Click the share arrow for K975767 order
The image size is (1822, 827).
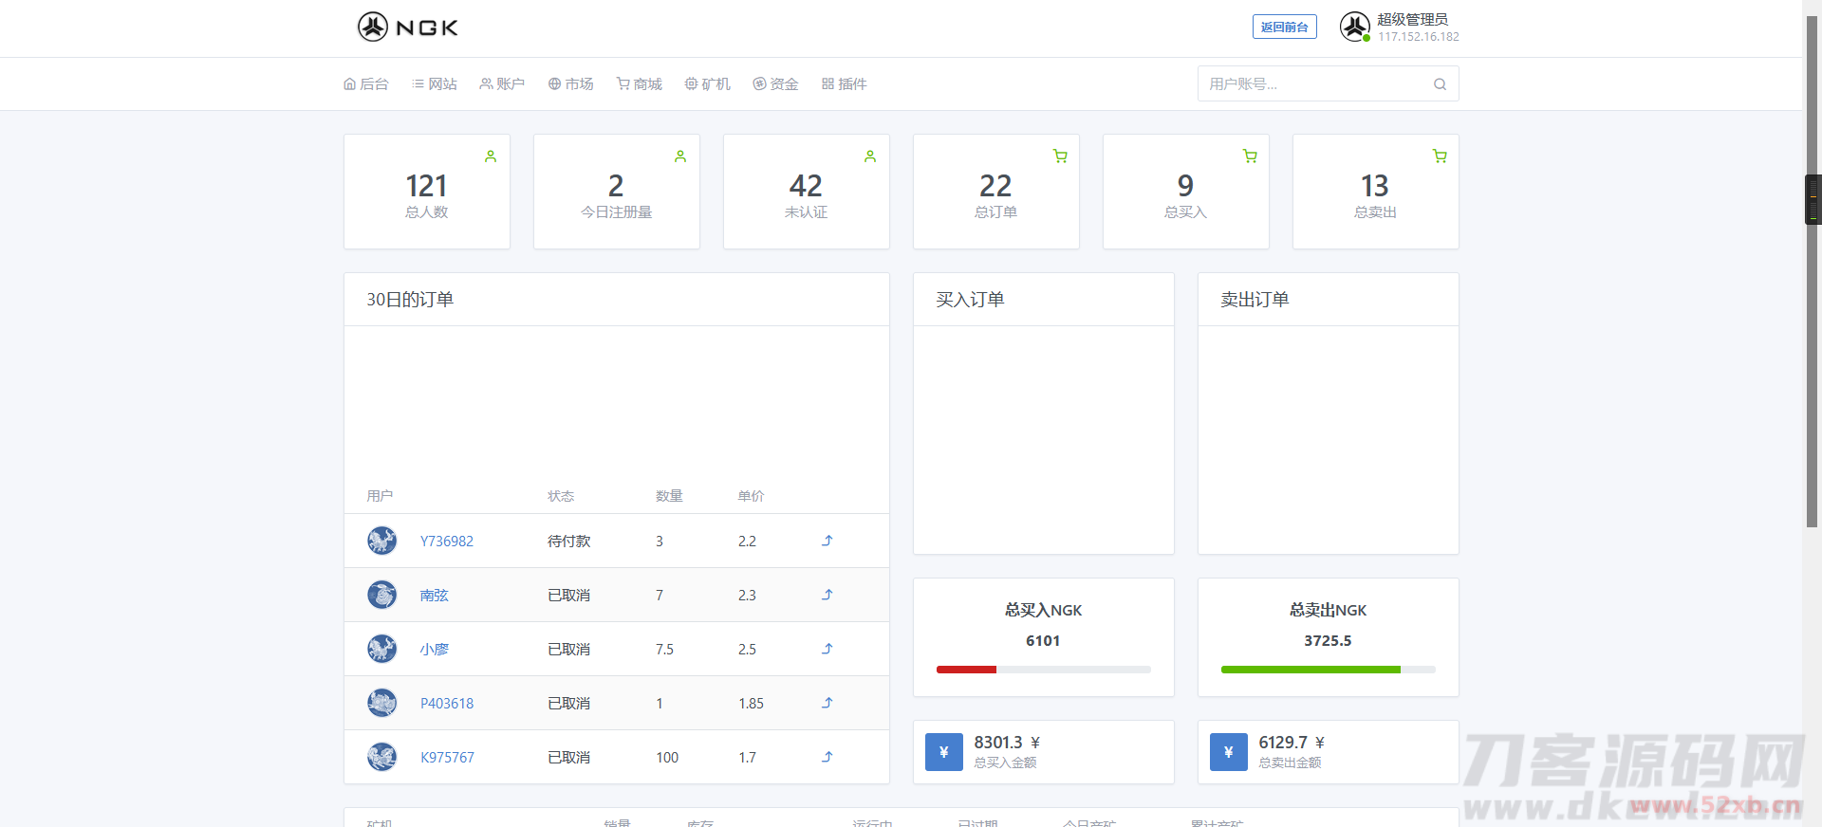point(827,757)
